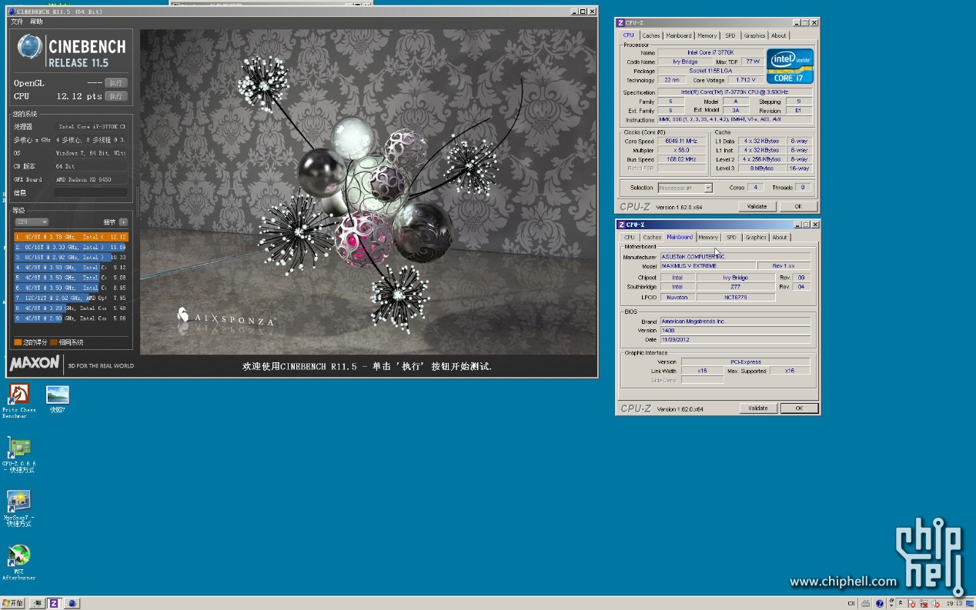The image size is (976, 610).
Task: Open the CPU ranking type dropdown
Action: (32, 222)
